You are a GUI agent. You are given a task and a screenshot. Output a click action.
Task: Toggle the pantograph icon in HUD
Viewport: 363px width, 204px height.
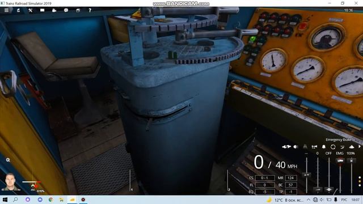pos(305,147)
